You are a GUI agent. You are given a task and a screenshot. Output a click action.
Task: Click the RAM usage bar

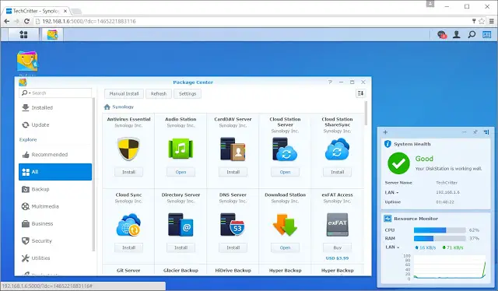440,238
